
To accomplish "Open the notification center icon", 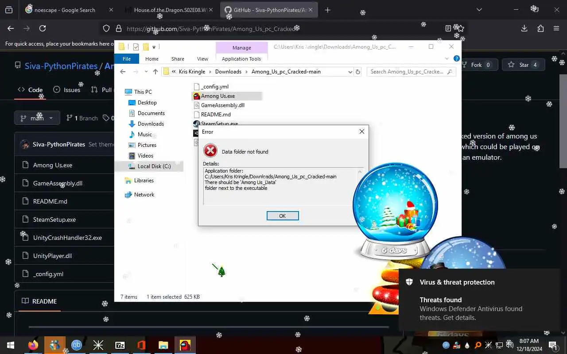I will coord(553,345).
